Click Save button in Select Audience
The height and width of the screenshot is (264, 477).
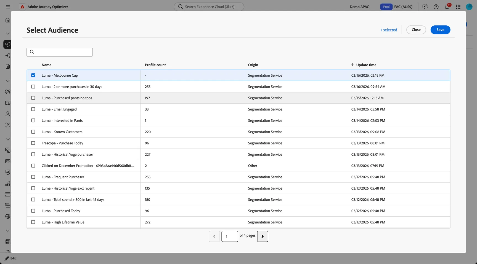pyautogui.click(x=440, y=30)
